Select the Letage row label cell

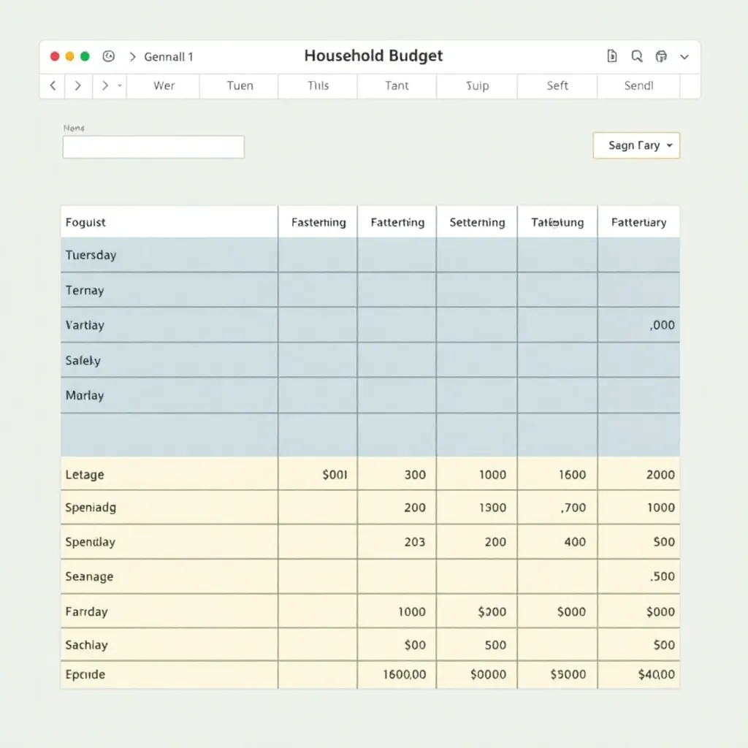pos(169,475)
